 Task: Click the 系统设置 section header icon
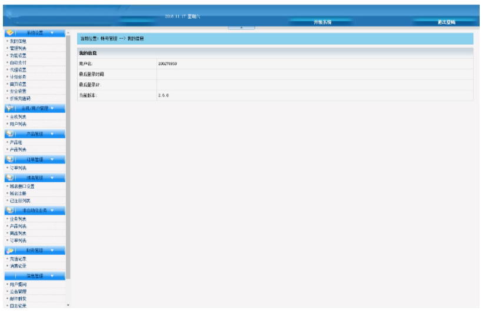[11, 33]
